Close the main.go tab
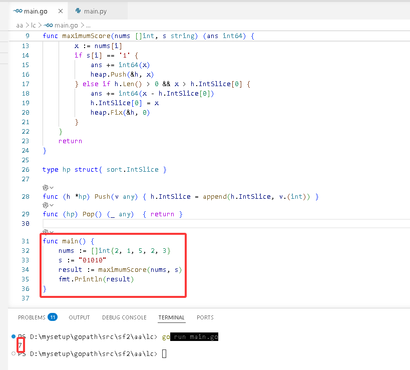Screen dimensions: 410x370 point(61,11)
